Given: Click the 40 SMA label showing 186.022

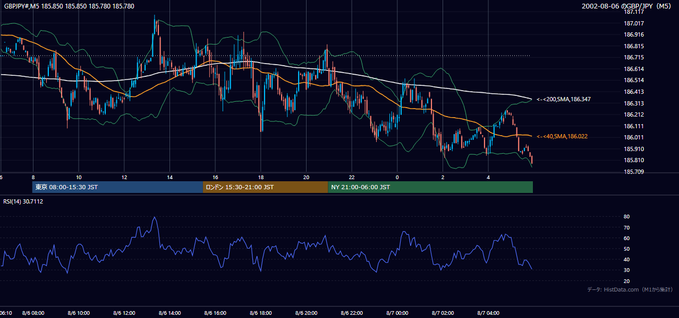Looking at the screenshot, I should tap(562, 136).
